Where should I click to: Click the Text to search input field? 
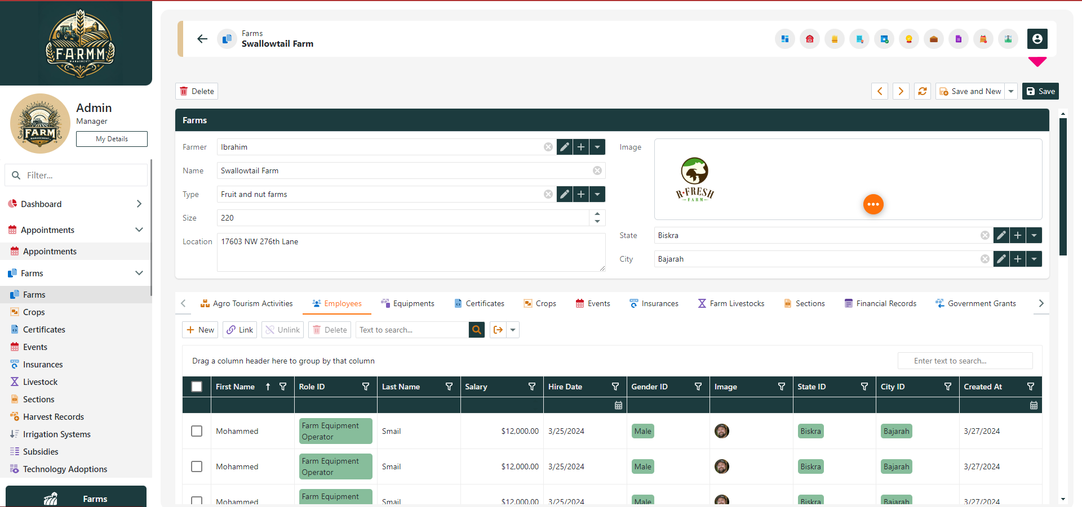(x=411, y=330)
